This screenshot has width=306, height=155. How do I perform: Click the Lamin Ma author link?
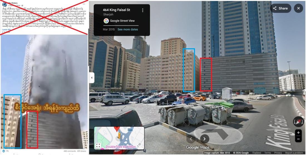pos(6,30)
